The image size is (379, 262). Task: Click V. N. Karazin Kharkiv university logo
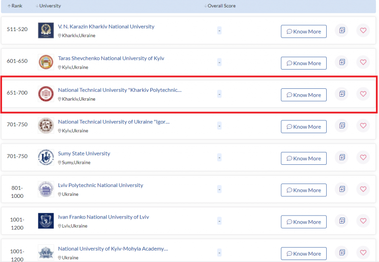[x=46, y=31]
